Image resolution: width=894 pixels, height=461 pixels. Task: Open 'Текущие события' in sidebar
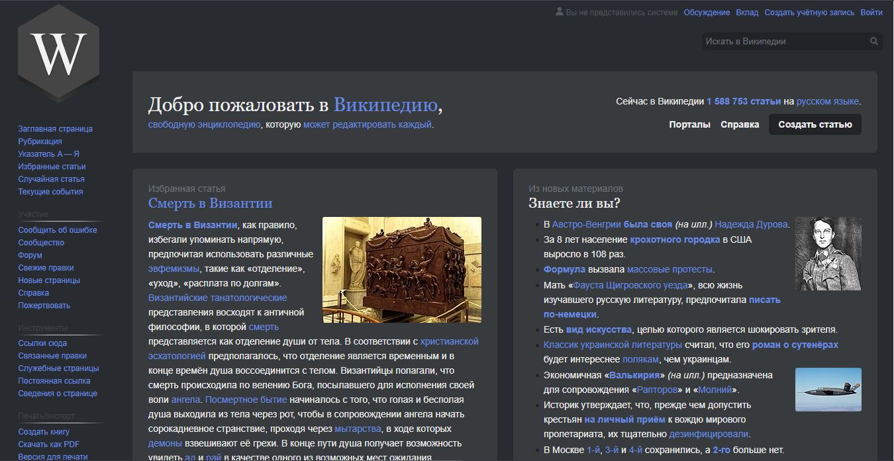pos(51,192)
